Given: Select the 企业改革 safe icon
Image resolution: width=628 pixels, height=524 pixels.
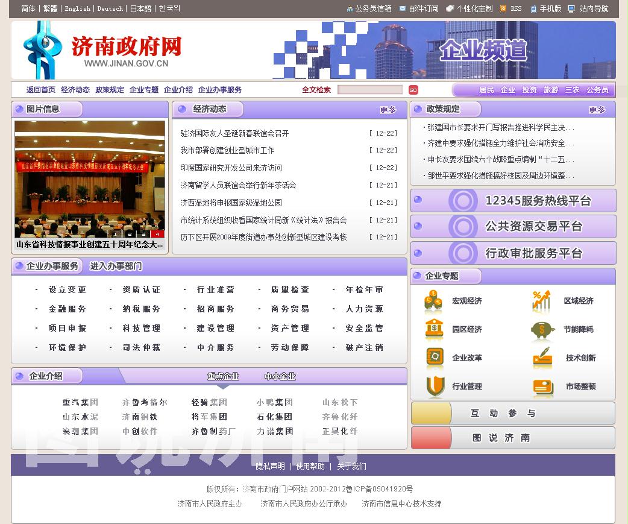Looking at the screenshot, I should click(x=435, y=358).
